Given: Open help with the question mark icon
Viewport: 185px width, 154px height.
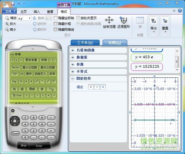Looking at the screenshot, I should (180, 11).
